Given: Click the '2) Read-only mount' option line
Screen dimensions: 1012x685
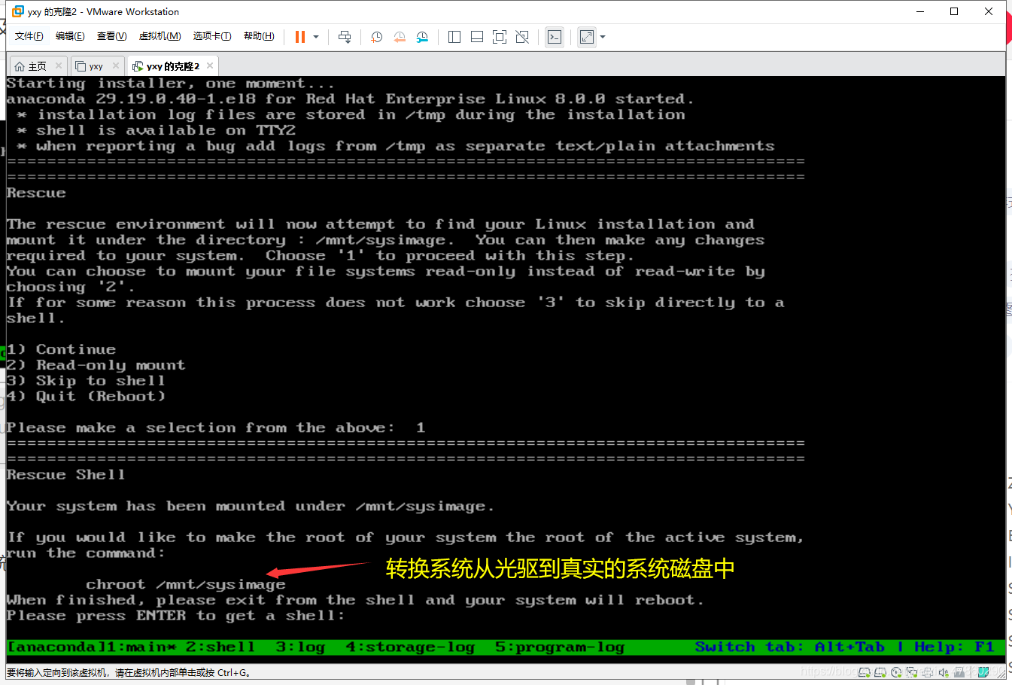Looking at the screenshot, I should [96, 365].
